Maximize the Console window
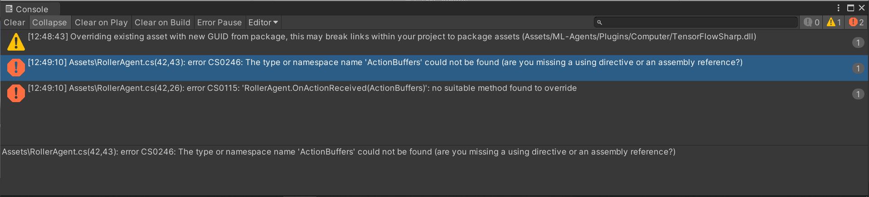Screen dimensions: 869x197 coord(850,8)
